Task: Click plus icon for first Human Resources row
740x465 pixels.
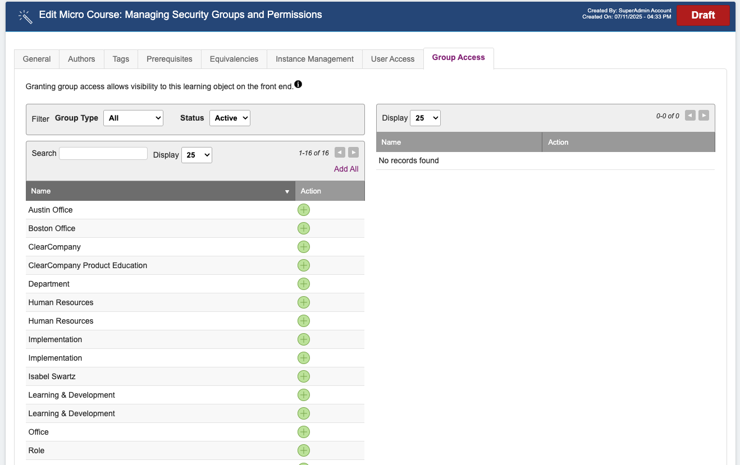Action: point(304,302)
